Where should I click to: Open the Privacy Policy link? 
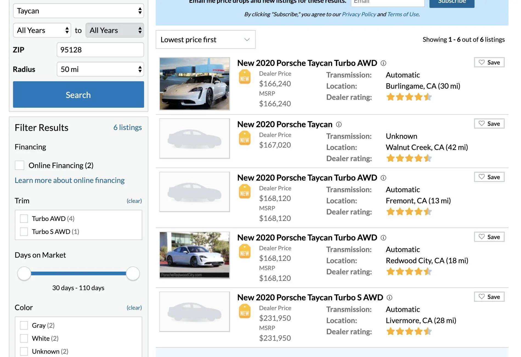pyautogui.click(x=359, y=14)
